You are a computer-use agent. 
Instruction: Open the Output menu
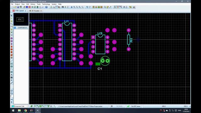tap(17, 4)
